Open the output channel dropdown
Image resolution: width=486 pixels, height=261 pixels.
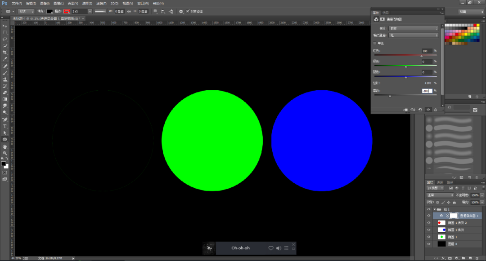414,35
